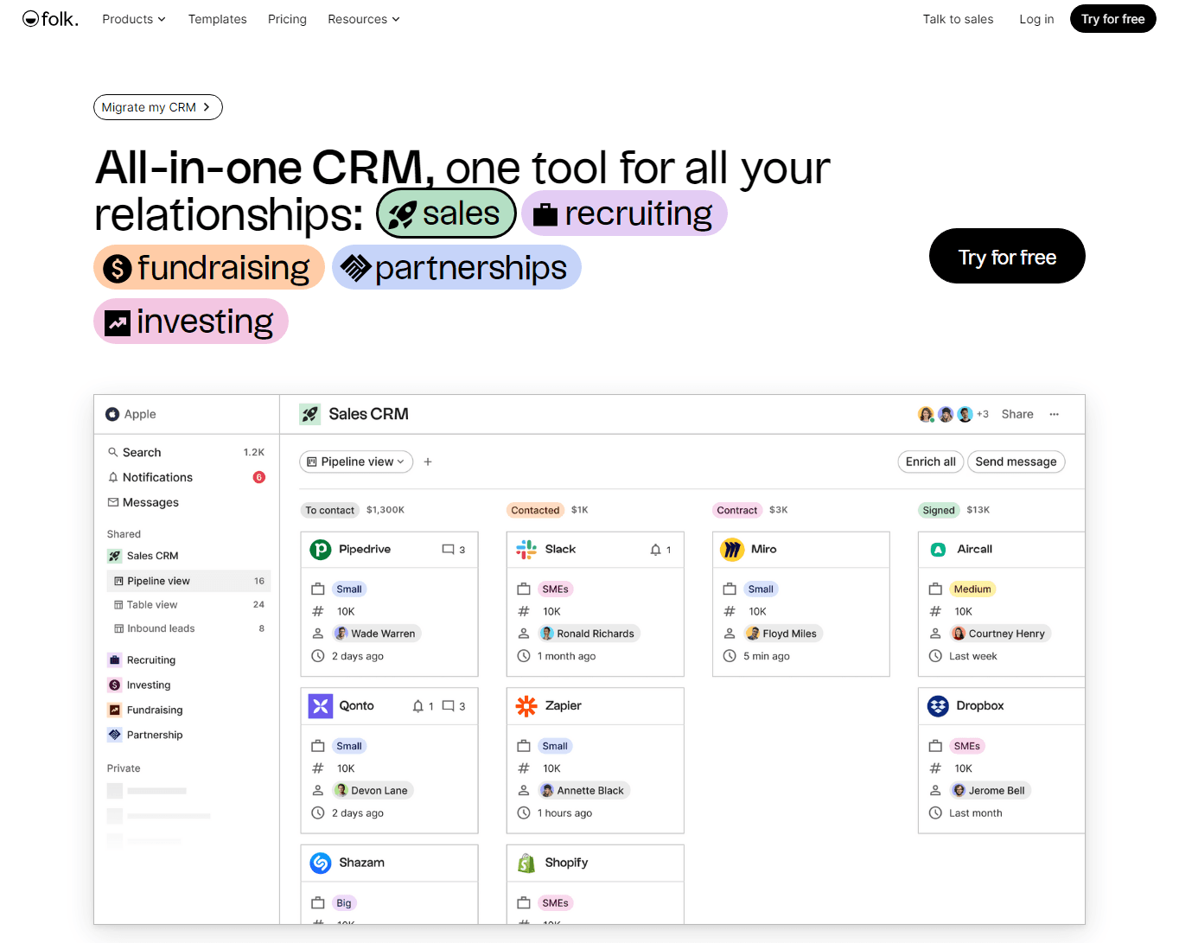
Task: Click the bell icon on Slack card
Action: coord(655,550)
